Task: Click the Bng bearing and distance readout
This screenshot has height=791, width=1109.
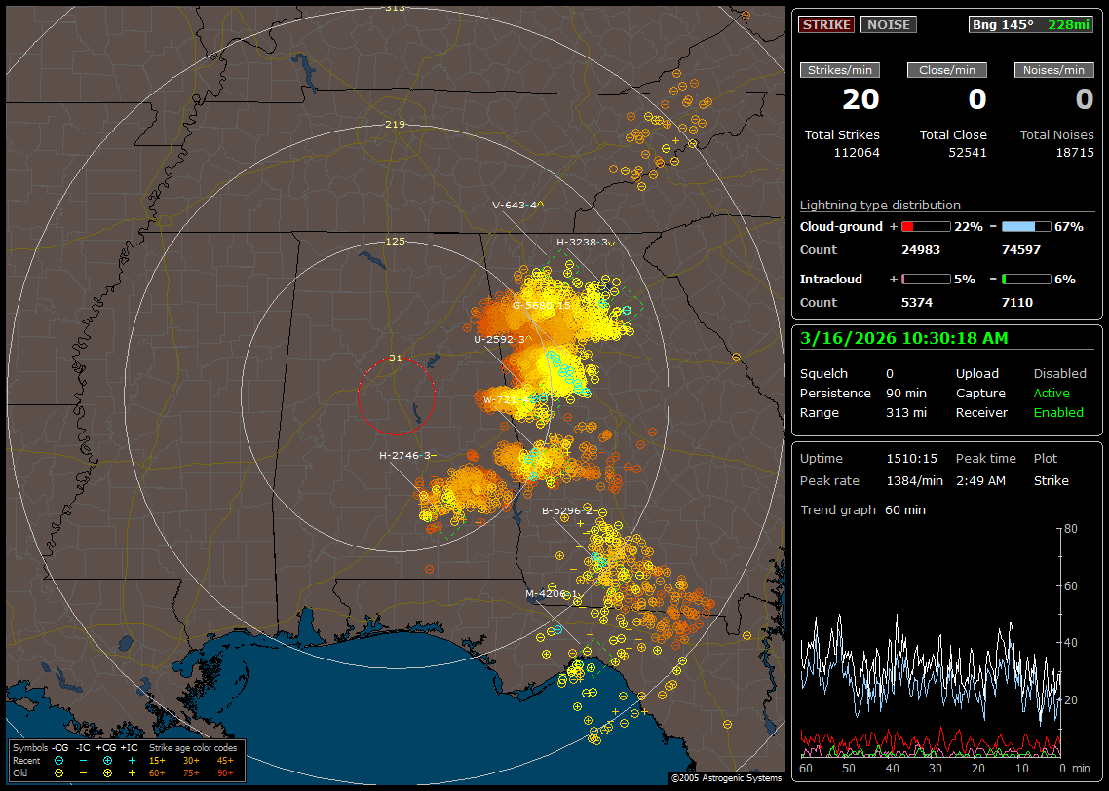Action: [x=1031, y=24]
